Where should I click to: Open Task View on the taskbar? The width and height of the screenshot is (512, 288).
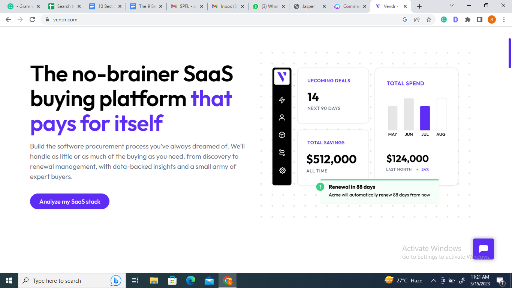pyautogui.click(x=135, y=280)
